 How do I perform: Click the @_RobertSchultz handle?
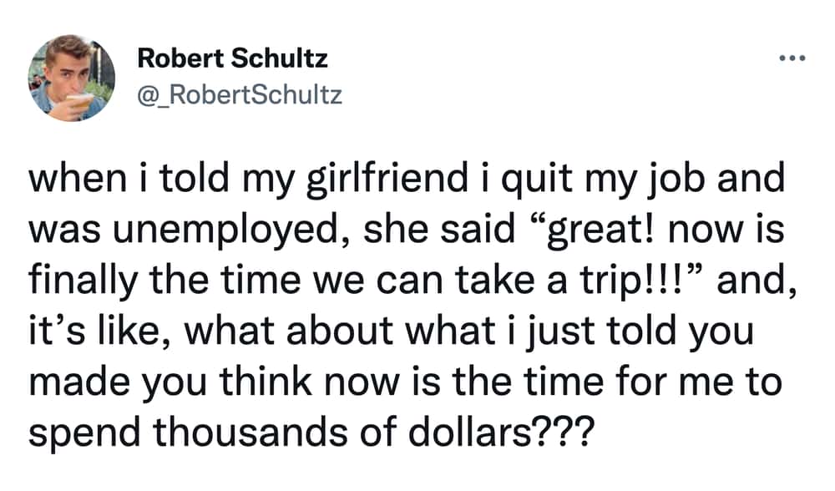pos(240,95)
